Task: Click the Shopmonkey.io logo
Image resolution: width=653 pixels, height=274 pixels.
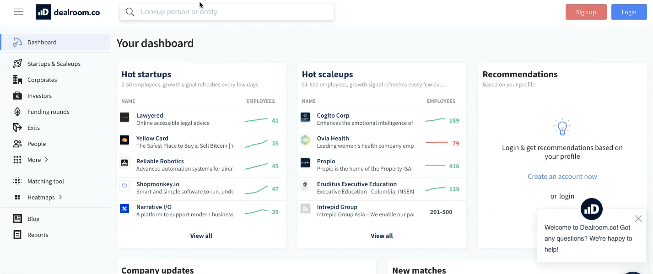Action: (x=124, y=186)
